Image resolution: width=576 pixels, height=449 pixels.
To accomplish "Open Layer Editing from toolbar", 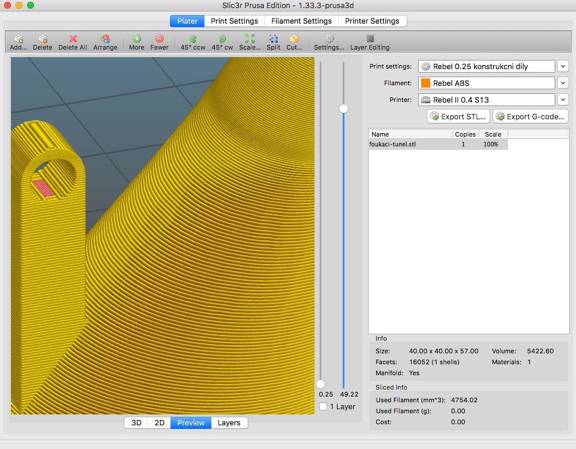I will [370, 39].
